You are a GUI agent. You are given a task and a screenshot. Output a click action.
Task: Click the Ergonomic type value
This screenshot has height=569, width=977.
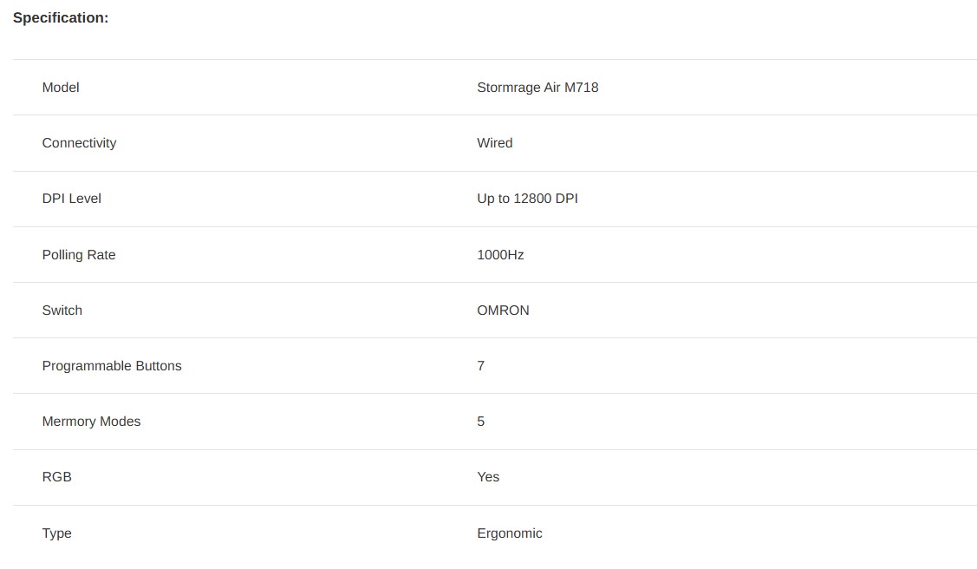coord(509,533)
